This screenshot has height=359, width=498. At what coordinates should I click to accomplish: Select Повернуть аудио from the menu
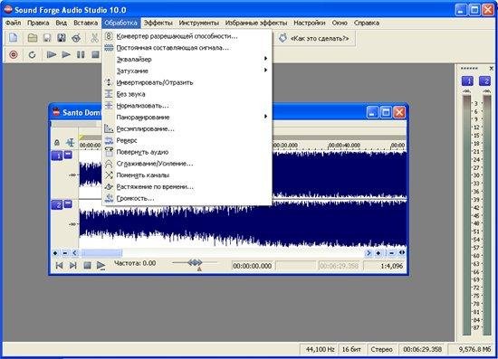[x=187, y=152]
